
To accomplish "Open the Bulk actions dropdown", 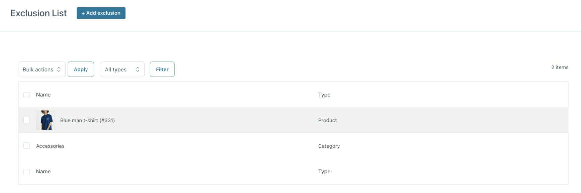I will [42, 69].
